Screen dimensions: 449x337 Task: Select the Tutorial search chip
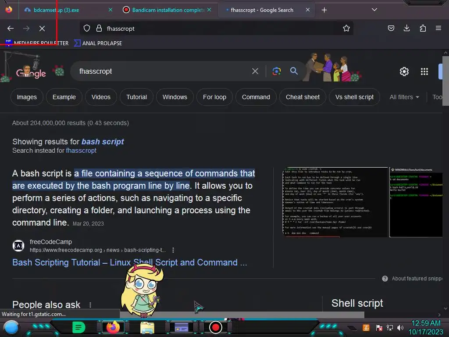[137, 97]
